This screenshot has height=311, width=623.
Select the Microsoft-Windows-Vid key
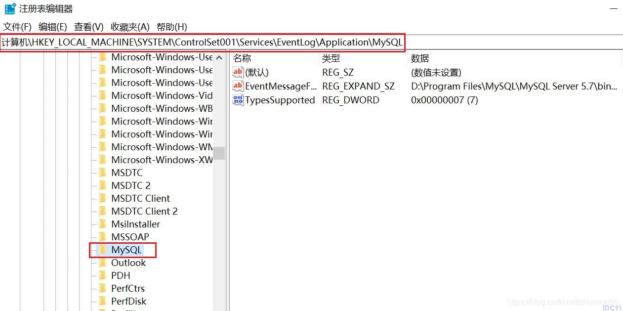point(162,95)
